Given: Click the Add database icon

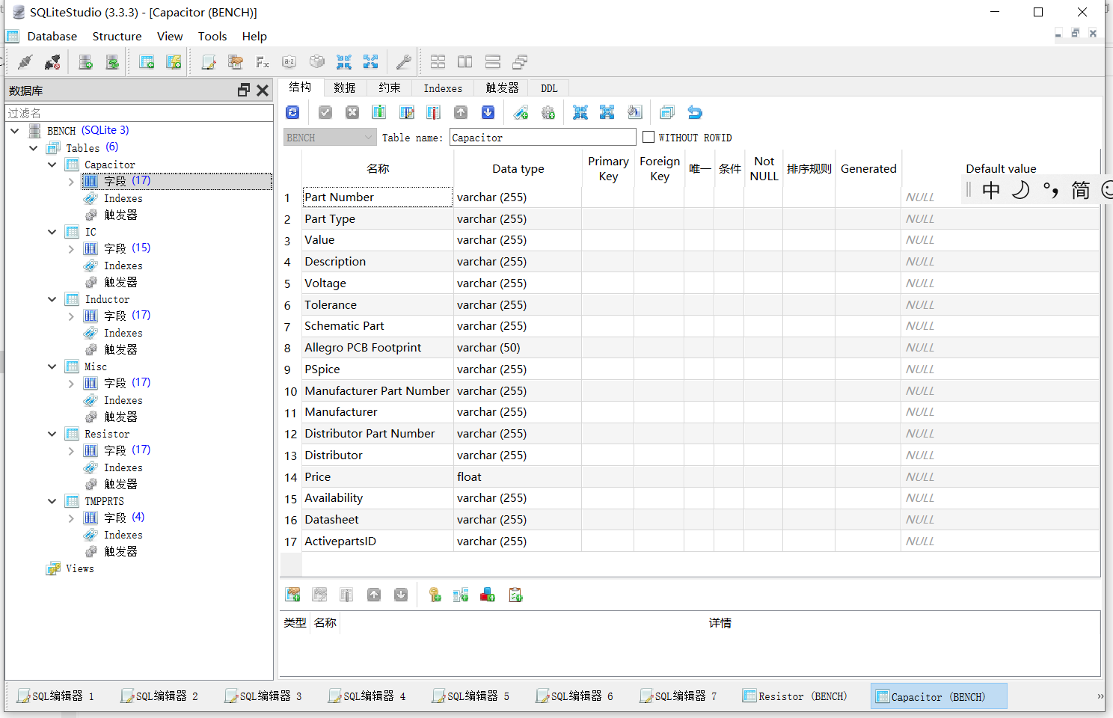Looking at the screenshot, I should pyautogui.click(x=85, y=62).
